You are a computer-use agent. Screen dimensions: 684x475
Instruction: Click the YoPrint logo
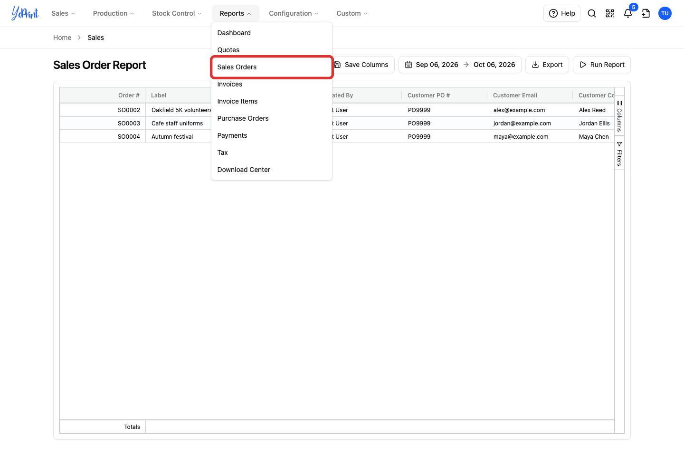pos(25,13)
